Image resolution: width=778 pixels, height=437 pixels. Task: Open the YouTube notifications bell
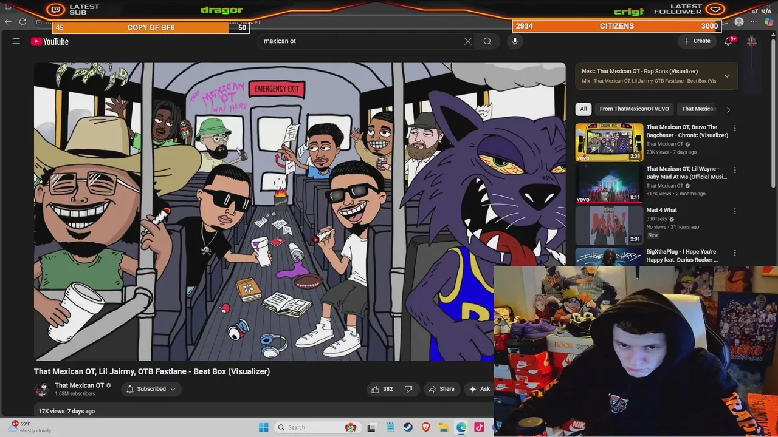point(728,41)
